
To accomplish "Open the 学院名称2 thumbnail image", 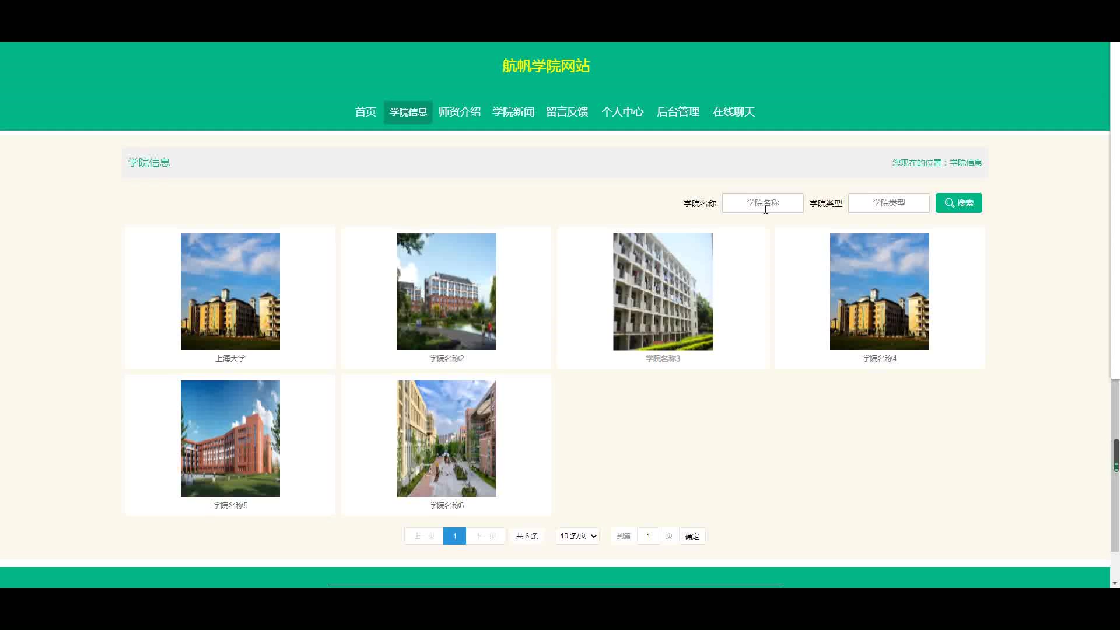I will pos(447,292).
